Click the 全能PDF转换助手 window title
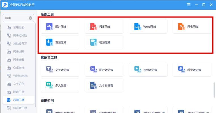Viewport: 216px width, 113px height. pos(22,5)
